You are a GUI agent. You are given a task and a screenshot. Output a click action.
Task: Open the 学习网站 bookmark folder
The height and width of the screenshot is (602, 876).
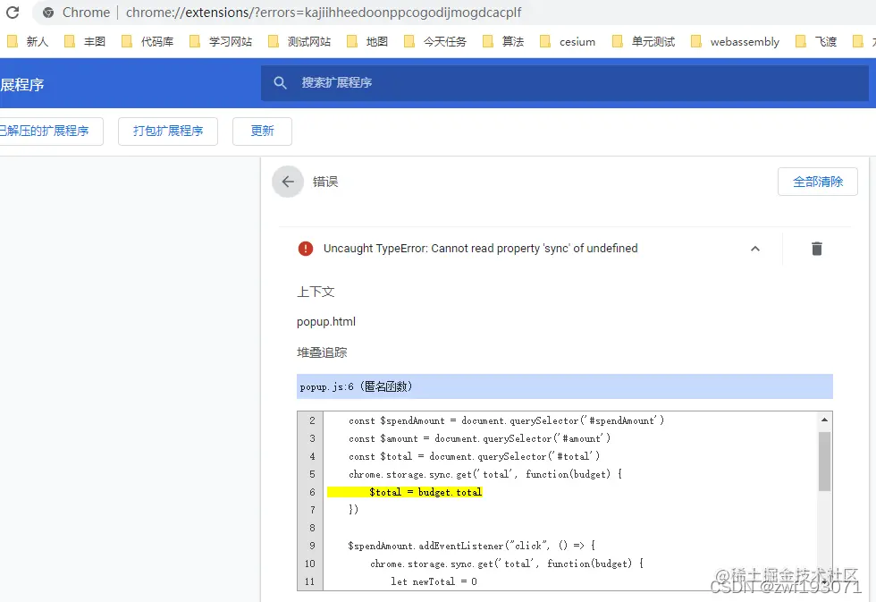[221, 41]
